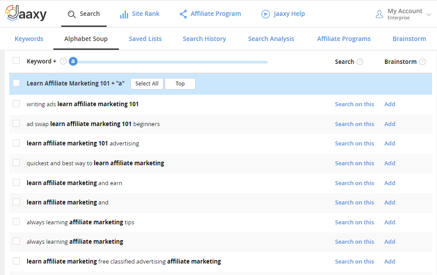The image size is (437, 275).
Task: Search on 'learn affiliate marketing and earn'
Action: tap(354, 183)
